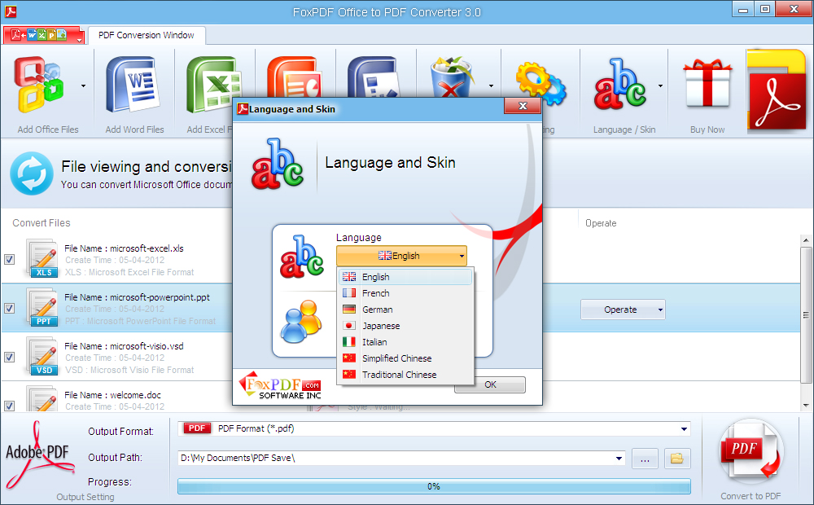This screenshot has height=505, width=814.
Task: Click the Add Word Files icon
Action: 133,86
